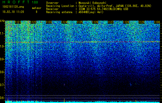Select the file name 1002181120.png

[13, 7]
